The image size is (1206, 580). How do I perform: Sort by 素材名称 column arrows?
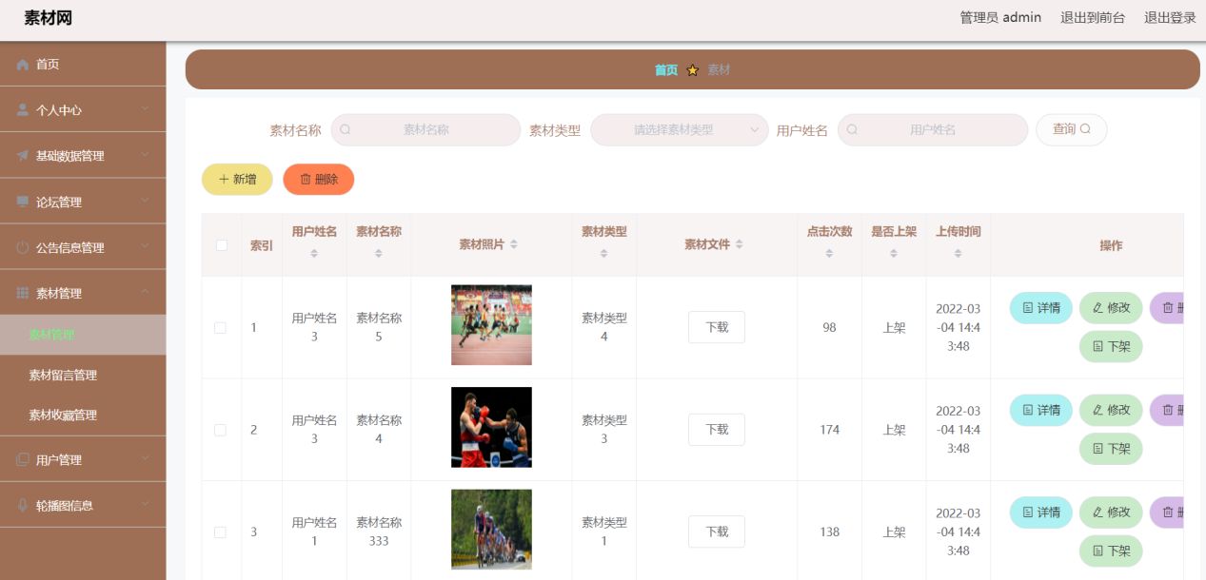point(379,254)
